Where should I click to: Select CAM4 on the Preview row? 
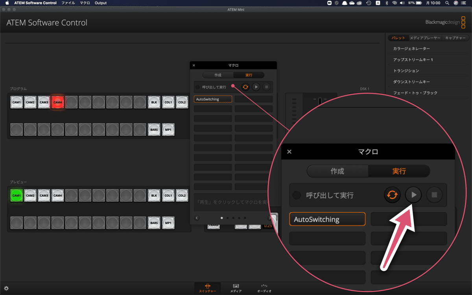coord(58,195)
